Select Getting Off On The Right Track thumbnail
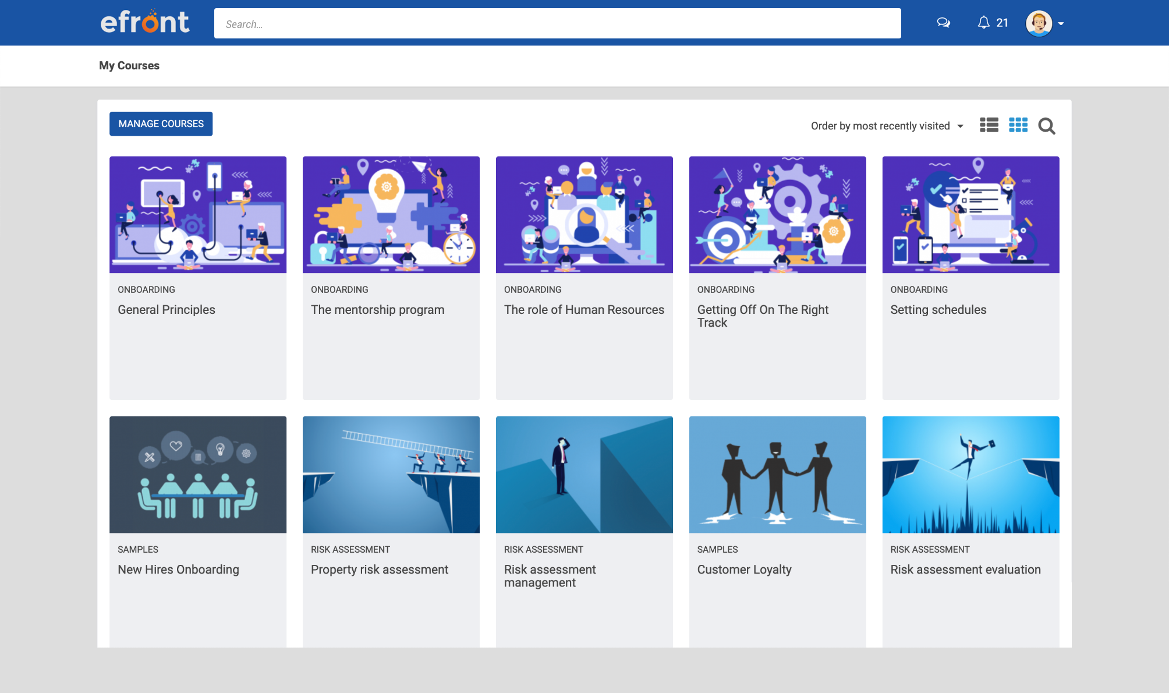Viewport: 1169px width, 693px height. [777, 214]
